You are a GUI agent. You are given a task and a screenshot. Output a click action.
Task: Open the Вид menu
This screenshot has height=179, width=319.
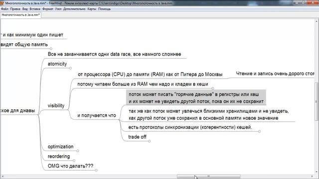pyautogui.click(x=25, y=9)
